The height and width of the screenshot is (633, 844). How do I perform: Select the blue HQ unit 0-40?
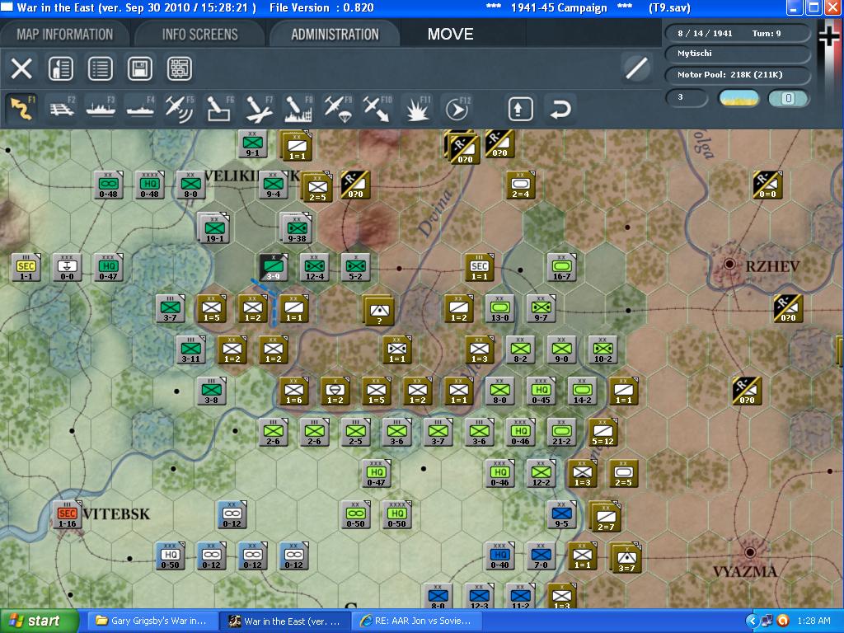pos(500,556)
